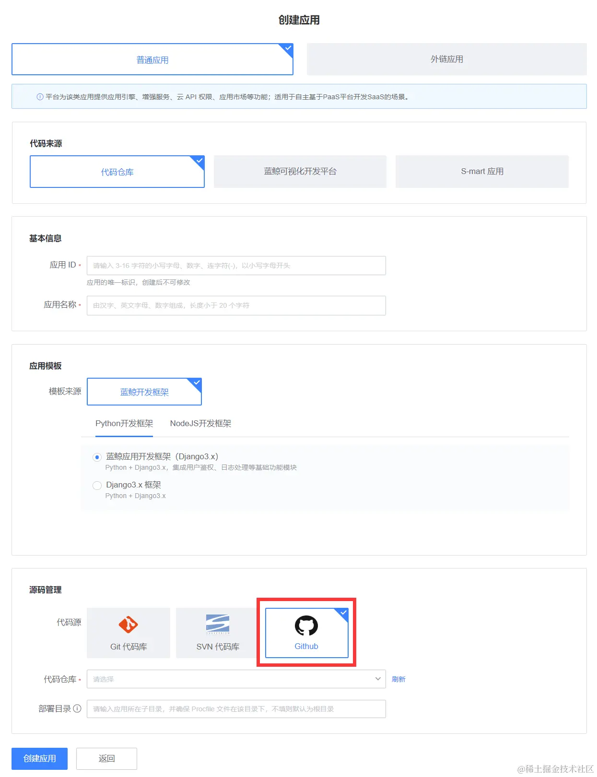
Task: Select the Django3.x 框架 radio button
Action: coord(97,486)
